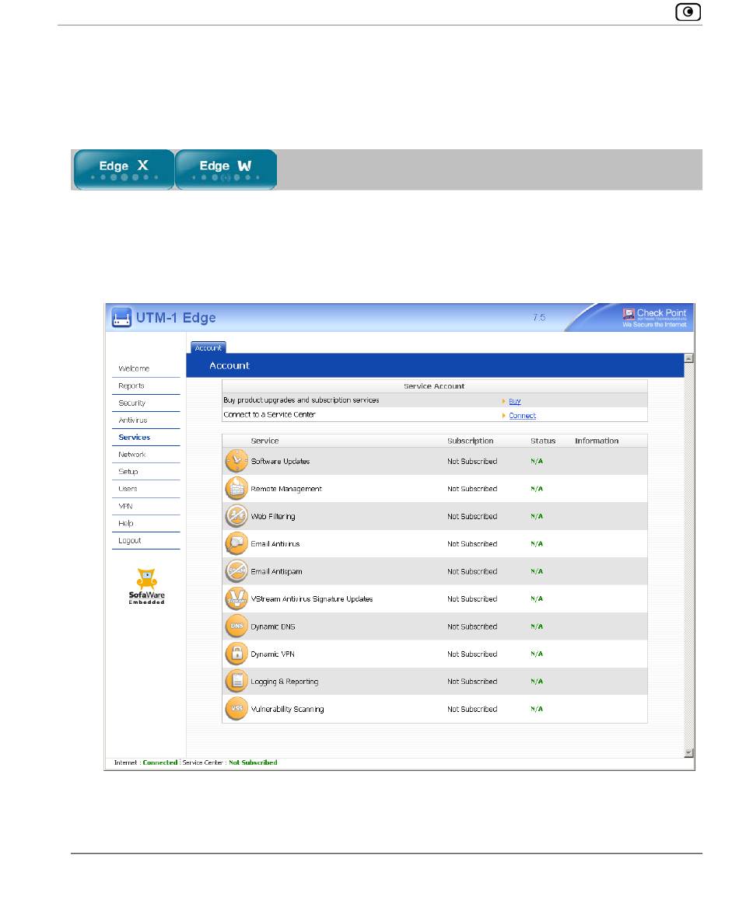
Task: Click the Vulnerability Scanning VSS icon
Action: click(x=236, y=709)
